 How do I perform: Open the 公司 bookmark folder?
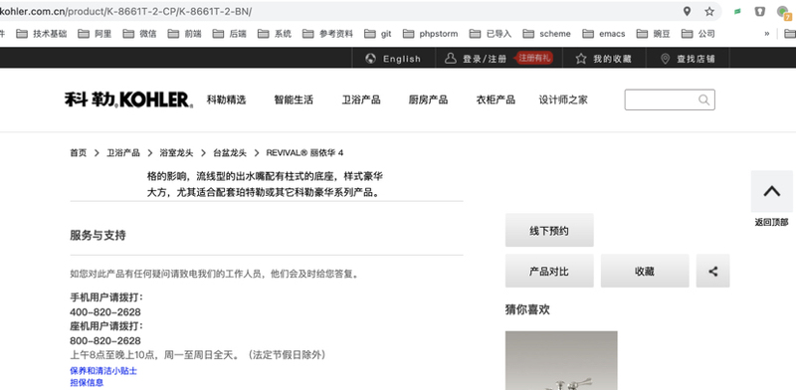pyautogui.click(x=698, y=34)
